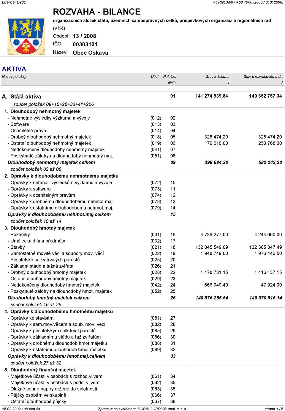Click heading 5. Dlouhodobý finanční majetek
This screenshot has height=411, width=285.
pyautogui.click(x=40, y=370)
